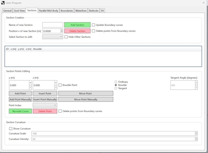This screenshot has width=208, height=153.
Task: Open the Select Section to edit dropdown
Action: coord(53,37)
